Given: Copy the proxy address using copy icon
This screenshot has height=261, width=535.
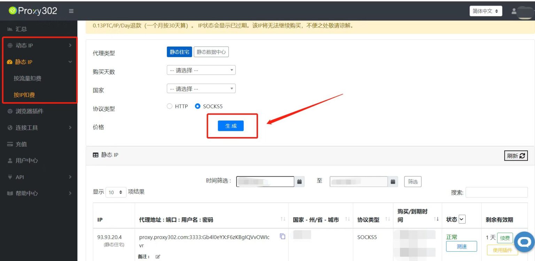Looking at the screenshot, I should [282, 236].
